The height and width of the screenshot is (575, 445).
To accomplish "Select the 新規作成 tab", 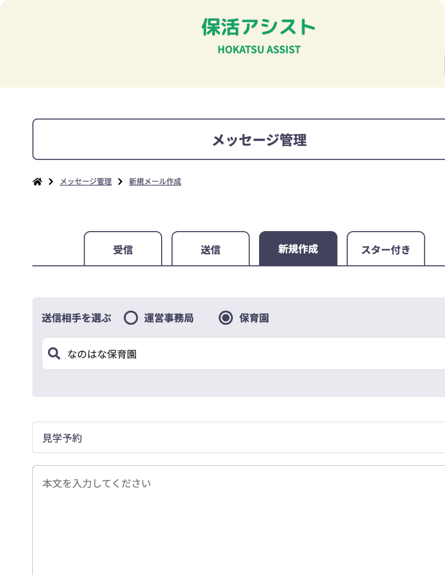I will (x=298, y=249).
